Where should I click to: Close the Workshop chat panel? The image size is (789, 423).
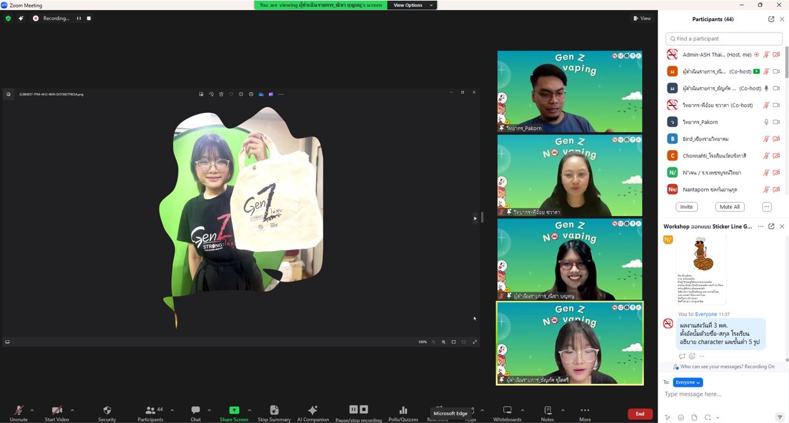782,227
